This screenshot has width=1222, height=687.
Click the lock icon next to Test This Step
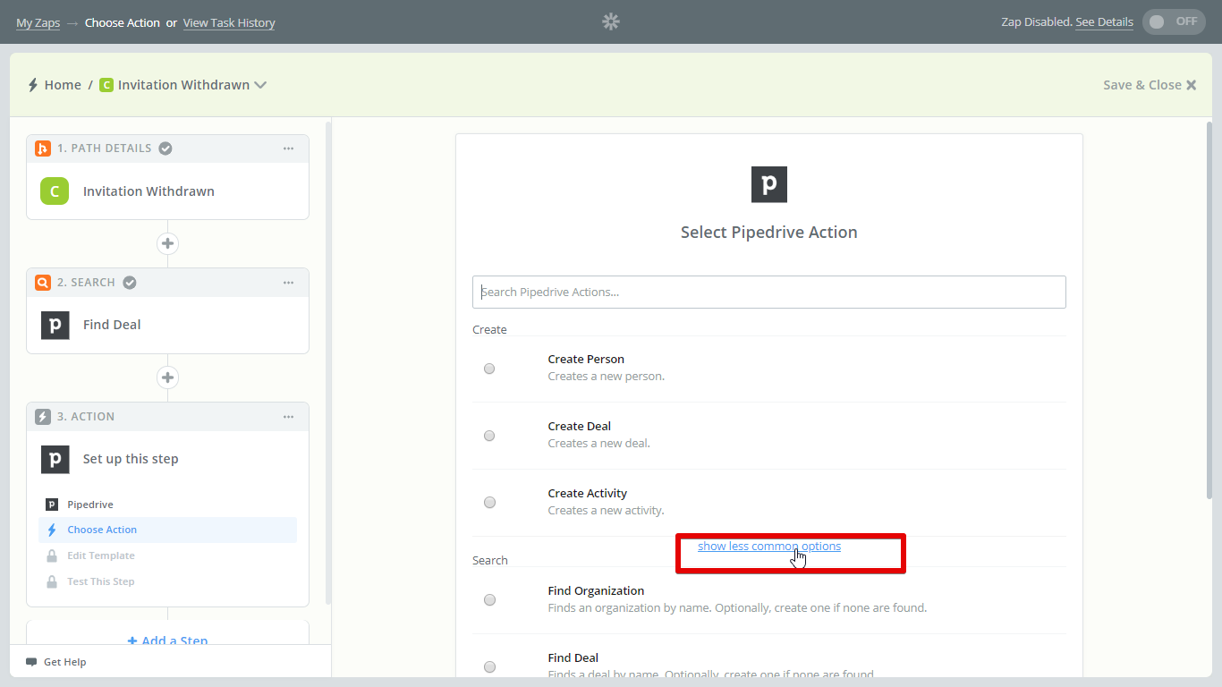pos(52,581)
